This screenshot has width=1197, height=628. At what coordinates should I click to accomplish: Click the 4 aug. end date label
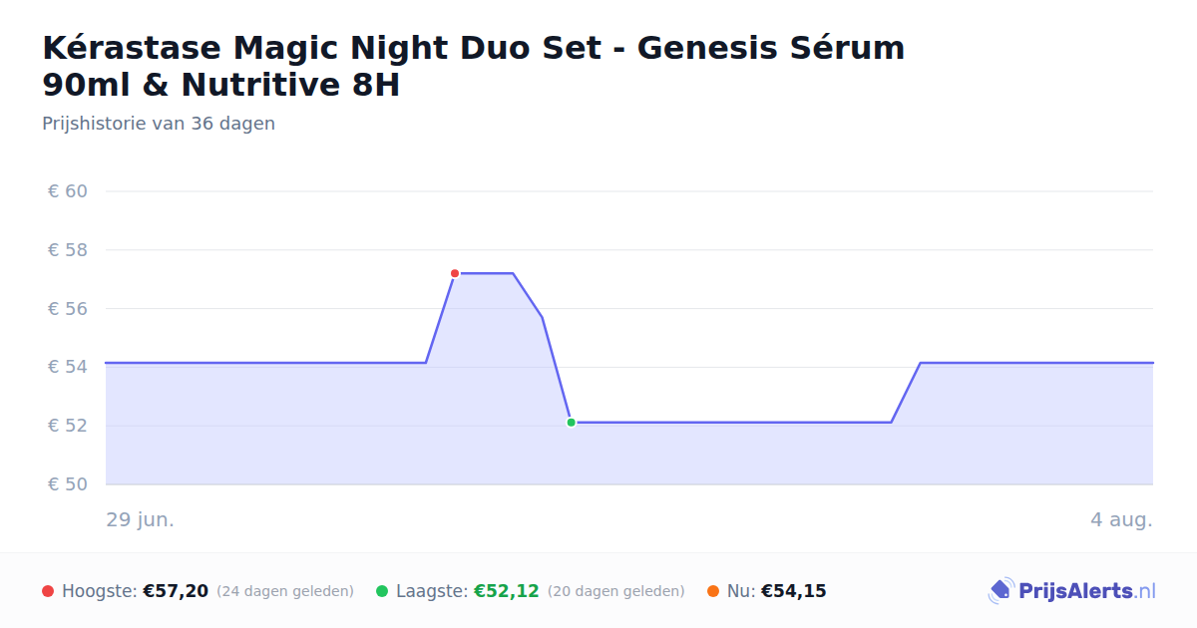tap(1121, 519)
